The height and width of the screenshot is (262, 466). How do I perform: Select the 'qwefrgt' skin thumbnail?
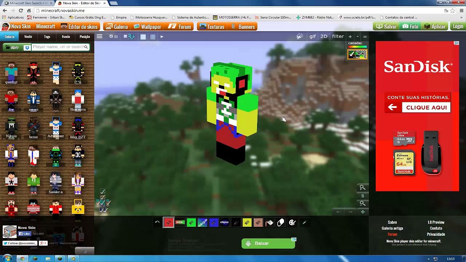pyautogui.click(x=11, y=73)
